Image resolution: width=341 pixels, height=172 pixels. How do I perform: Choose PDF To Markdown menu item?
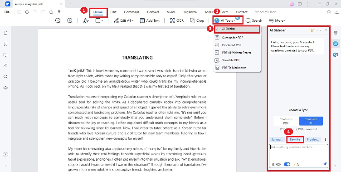(x=237, y=68)
